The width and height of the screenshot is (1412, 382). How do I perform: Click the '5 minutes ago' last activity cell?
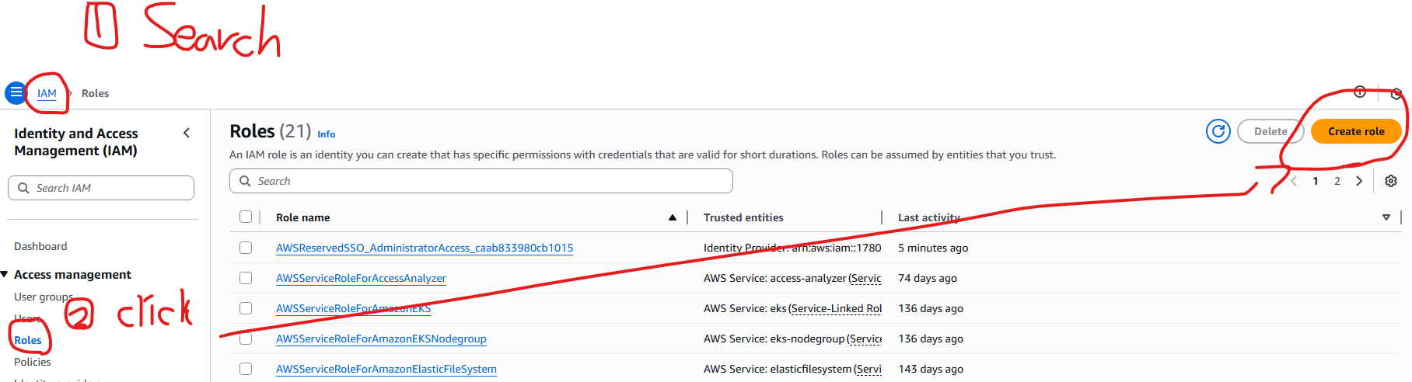click(933, 248)
